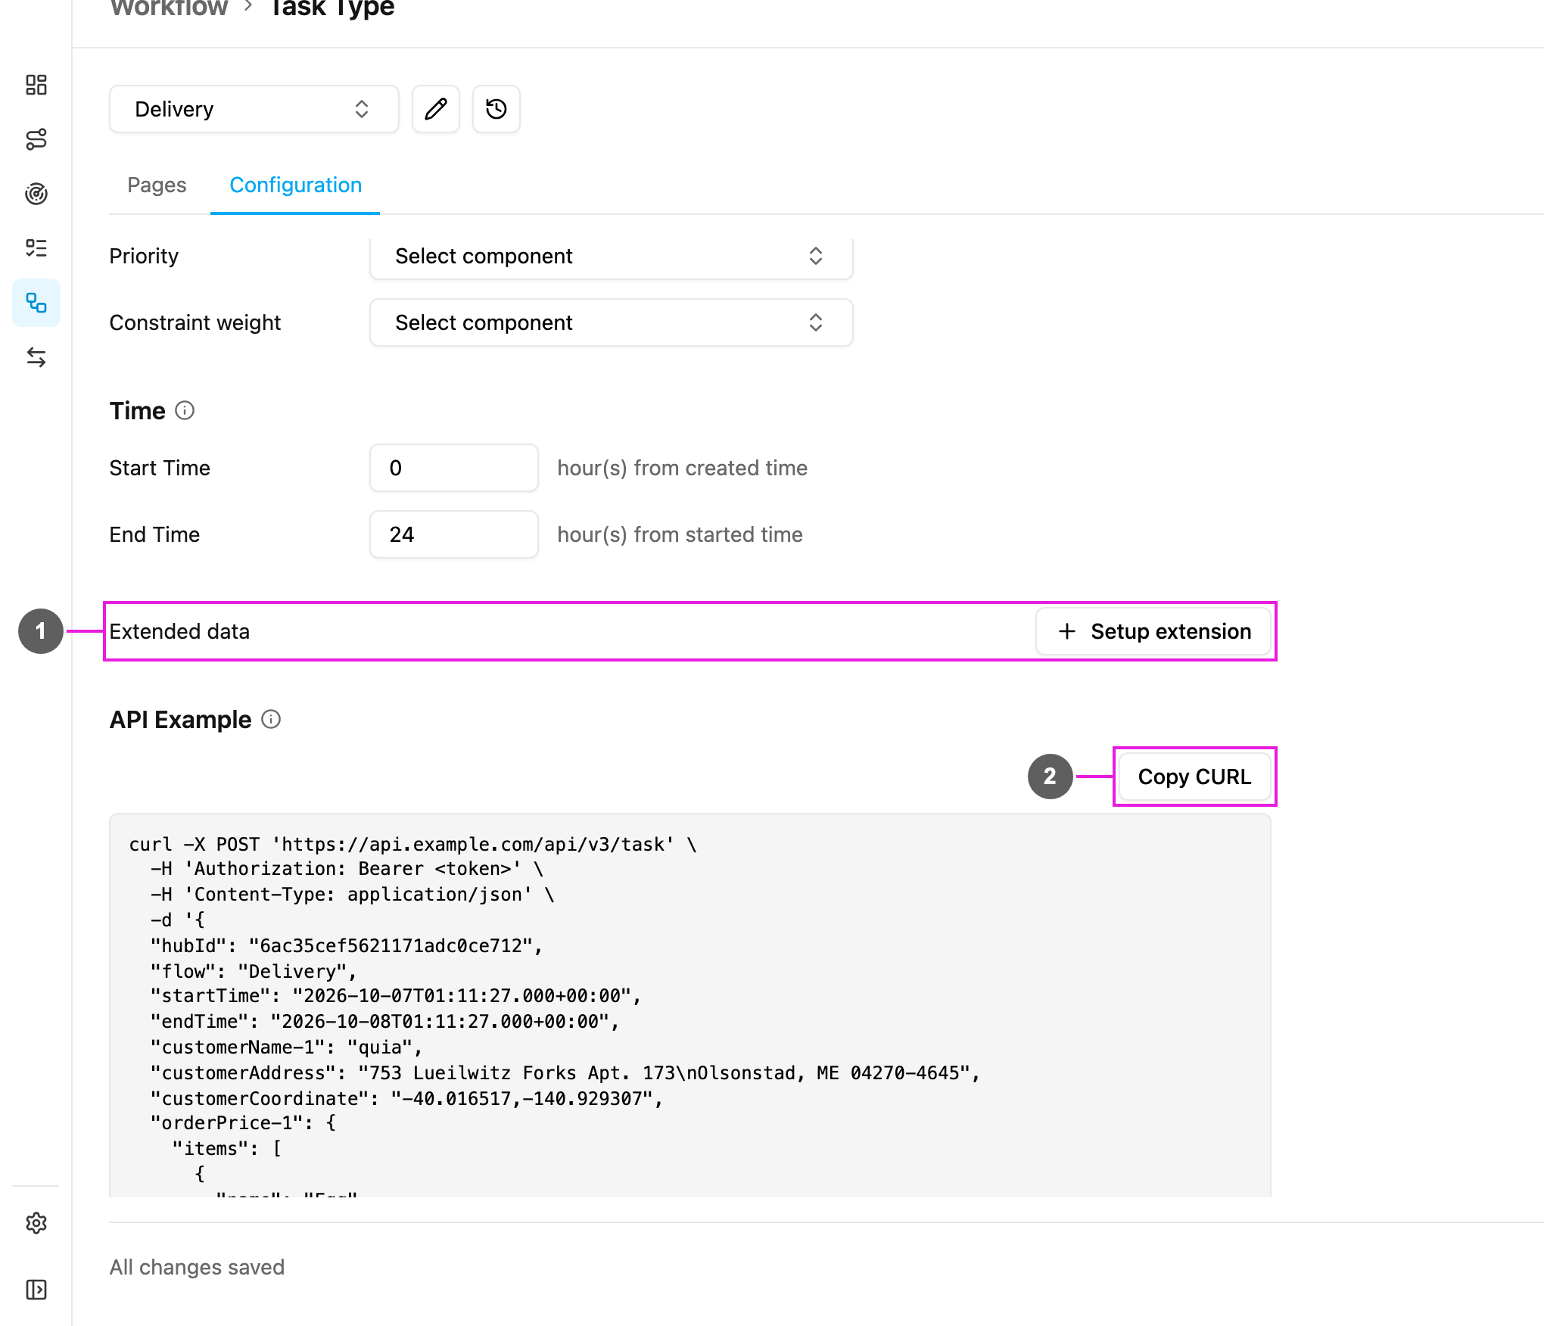Open settings gear icon in sidebar
Screen dimensions: 1544x1326
(x=36, y=1223)
